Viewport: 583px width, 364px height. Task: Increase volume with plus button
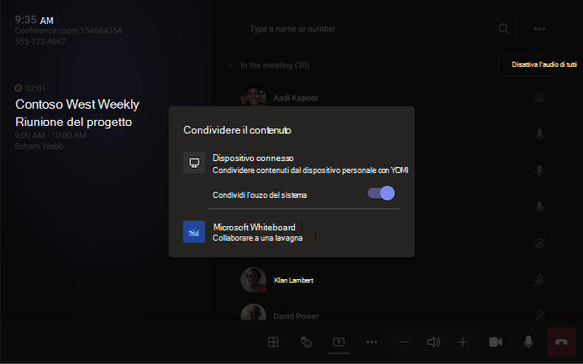pyautogui.click(x=463, y=342)
